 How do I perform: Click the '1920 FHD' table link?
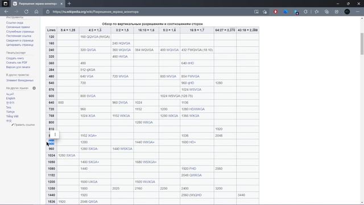[x=189, y=169]
